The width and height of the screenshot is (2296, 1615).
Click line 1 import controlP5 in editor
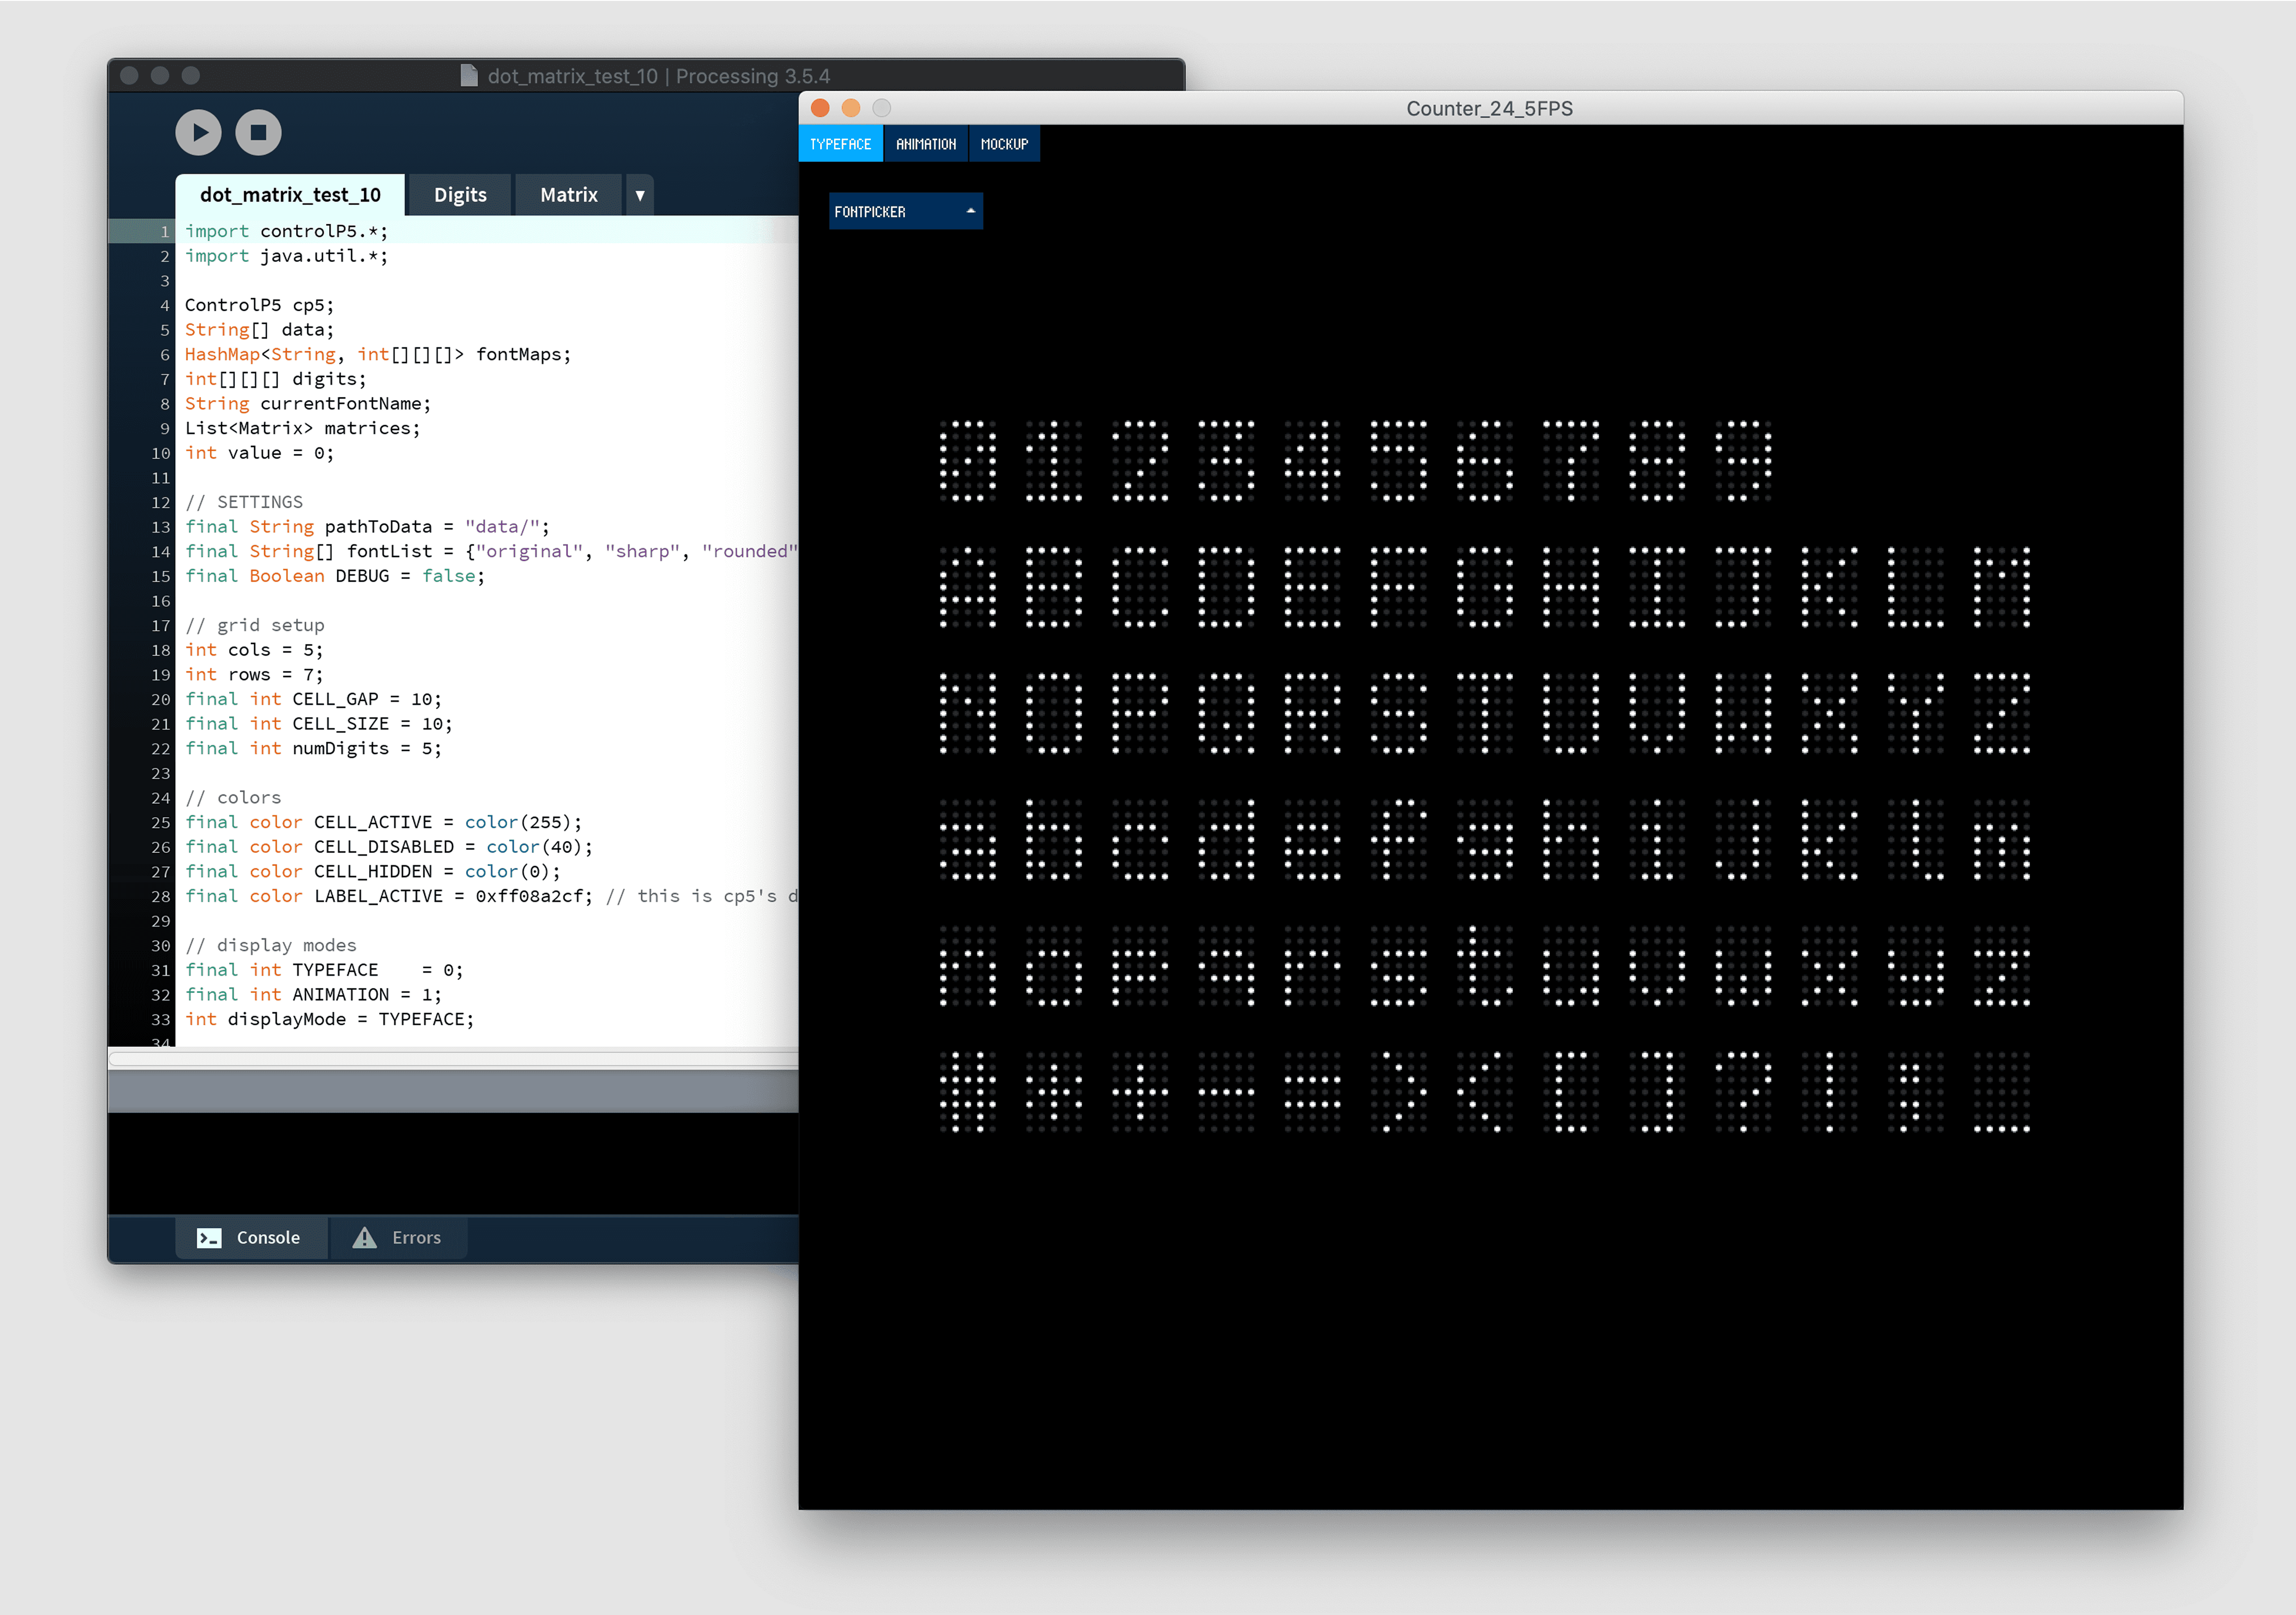pyautogui.click(x=286, y=231)
